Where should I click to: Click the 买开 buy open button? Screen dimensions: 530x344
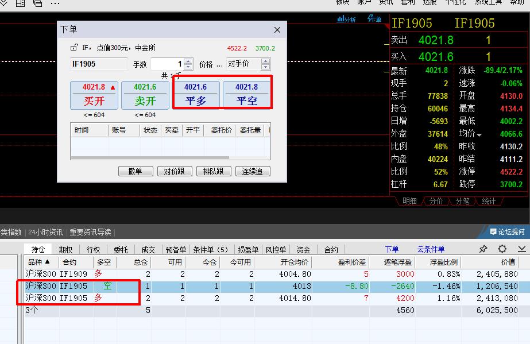pos(94,95)
